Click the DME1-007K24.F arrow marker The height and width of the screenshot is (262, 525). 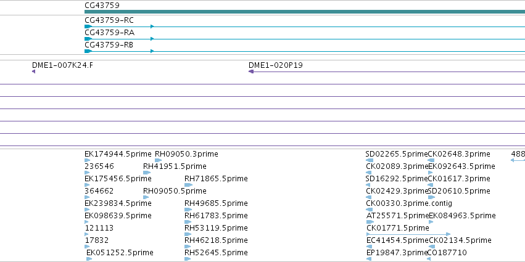point(33,72)
